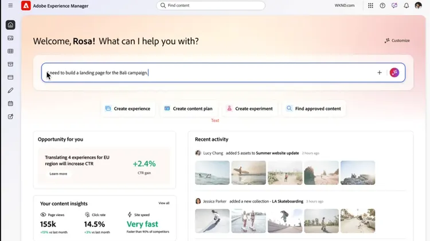Click the Adobe Experience Manager title
The width and height of the screenshot is (430, 241).
[61, 6]
